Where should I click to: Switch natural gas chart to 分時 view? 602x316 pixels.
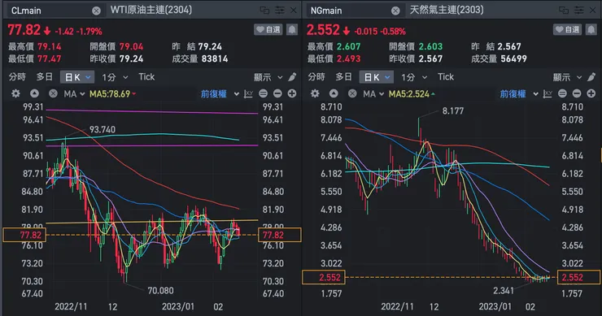click(316, 76)
